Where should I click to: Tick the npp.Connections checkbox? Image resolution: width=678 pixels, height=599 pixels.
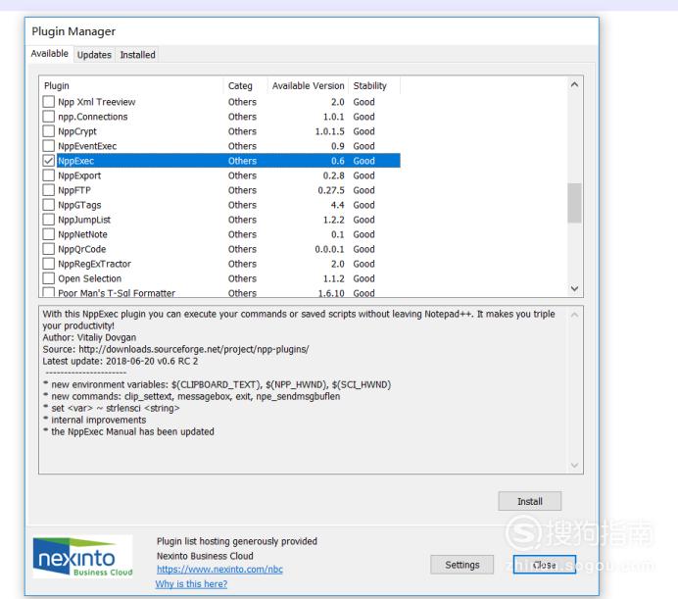[48, 117]
